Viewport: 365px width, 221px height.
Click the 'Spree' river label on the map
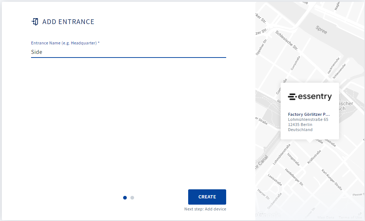(x=321, y=30)
